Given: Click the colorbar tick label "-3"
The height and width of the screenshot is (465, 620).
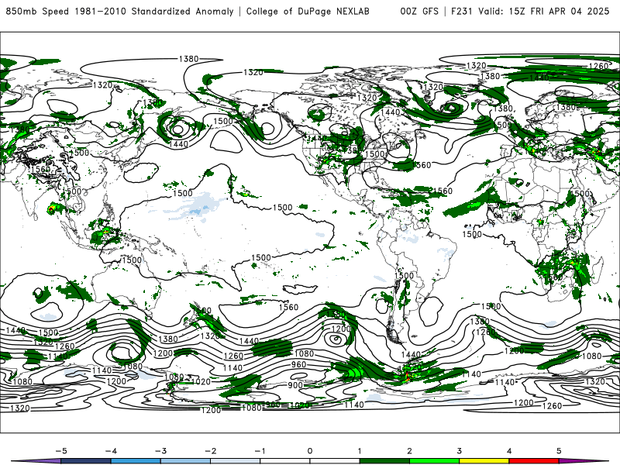Looking at the screenshot, I should pyautogui.click(x=160, y=451).
